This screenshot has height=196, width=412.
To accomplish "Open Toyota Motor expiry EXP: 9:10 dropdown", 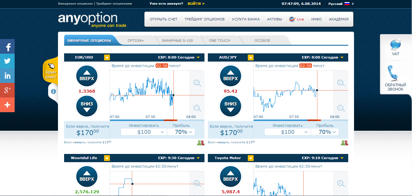I will point(323,158).
